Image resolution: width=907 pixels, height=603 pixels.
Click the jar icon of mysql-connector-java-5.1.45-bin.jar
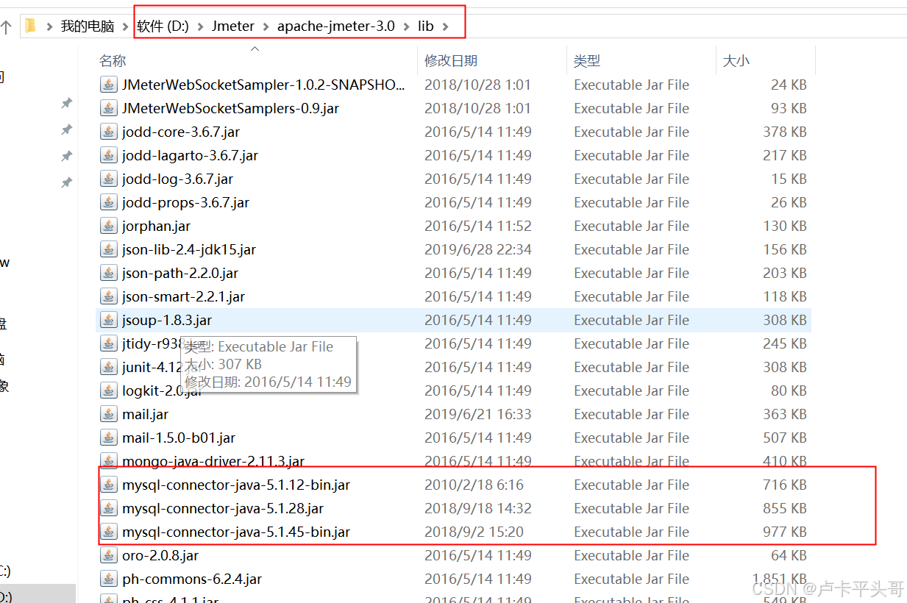[x=109, y=532]
